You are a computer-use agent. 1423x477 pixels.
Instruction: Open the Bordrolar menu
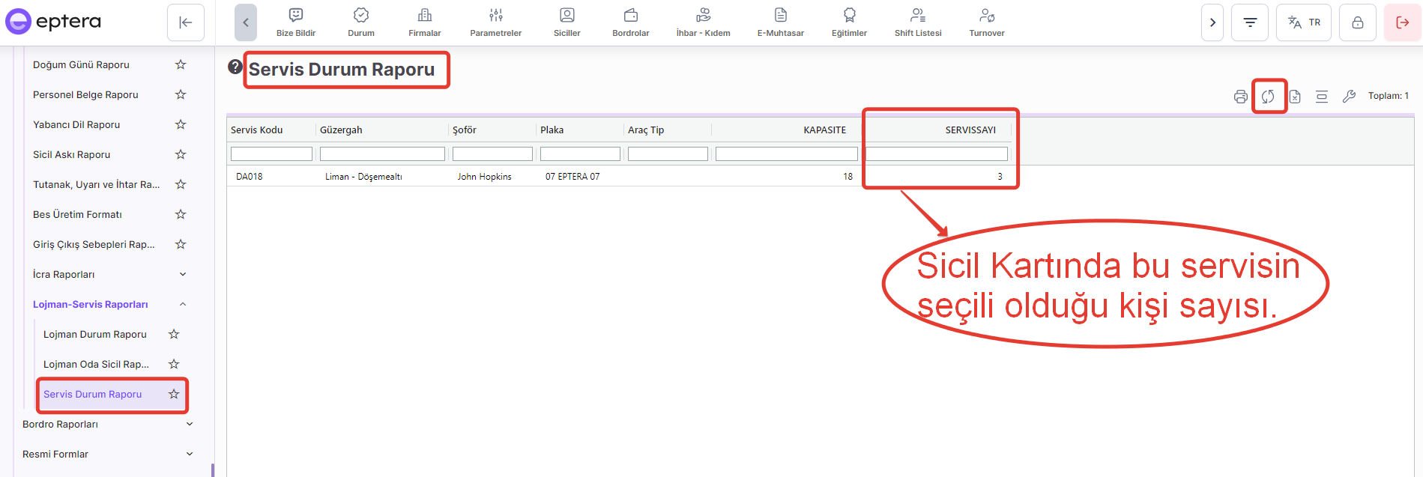click(x=630, y=22)
